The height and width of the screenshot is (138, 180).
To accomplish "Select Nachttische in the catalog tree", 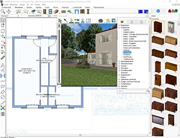I will tap(127, 57).
